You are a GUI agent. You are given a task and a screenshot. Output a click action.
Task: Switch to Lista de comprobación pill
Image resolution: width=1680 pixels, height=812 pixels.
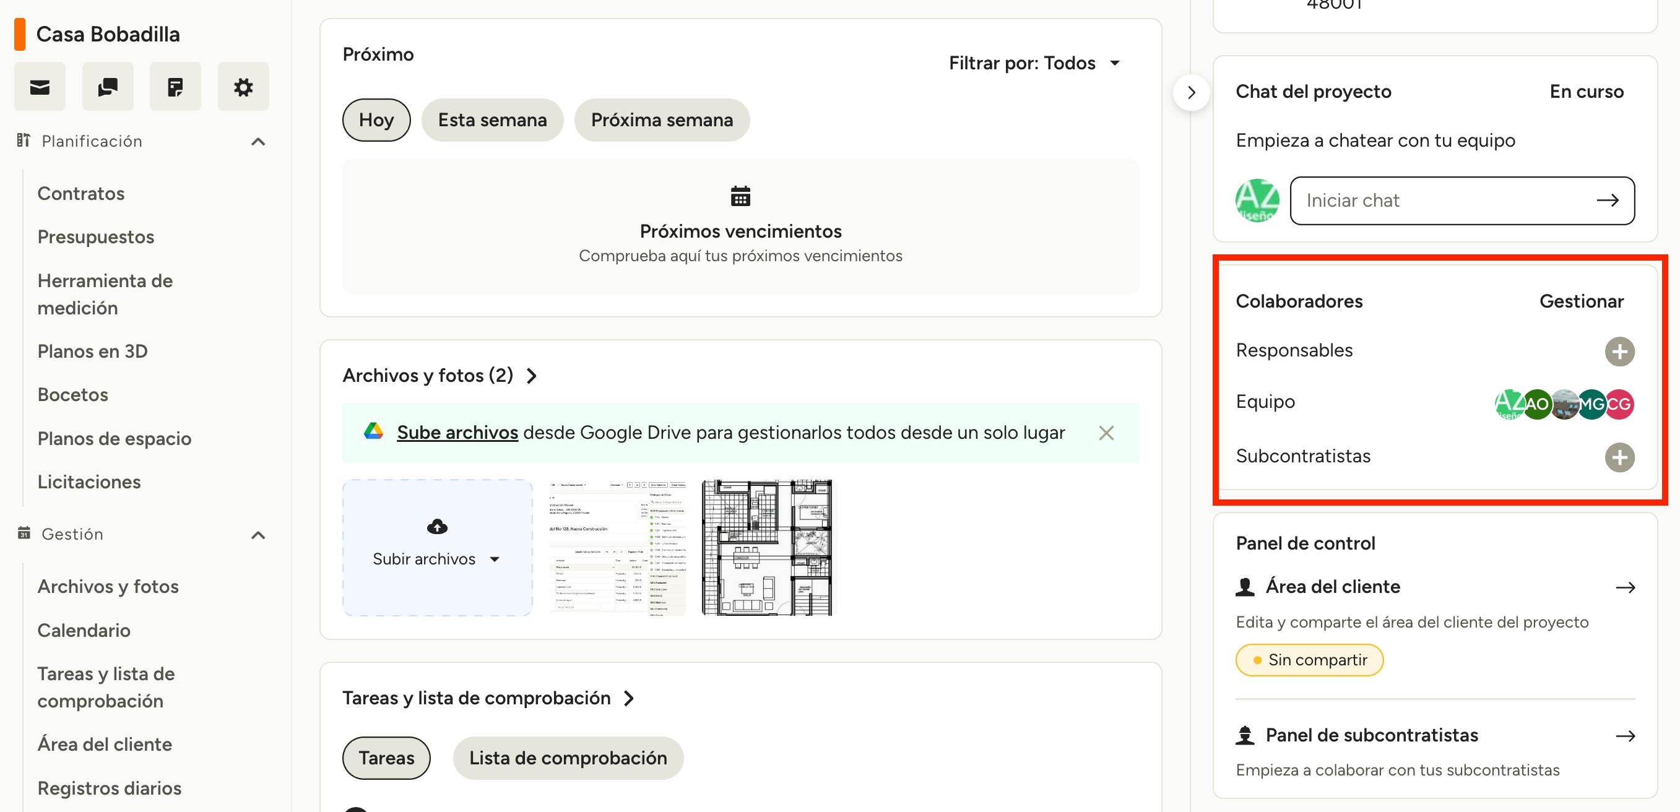pos(568,758)
